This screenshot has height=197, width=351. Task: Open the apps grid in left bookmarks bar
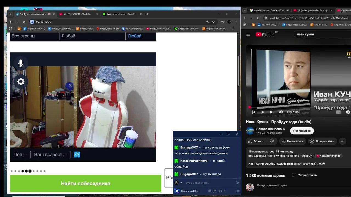tap(11, 28)
